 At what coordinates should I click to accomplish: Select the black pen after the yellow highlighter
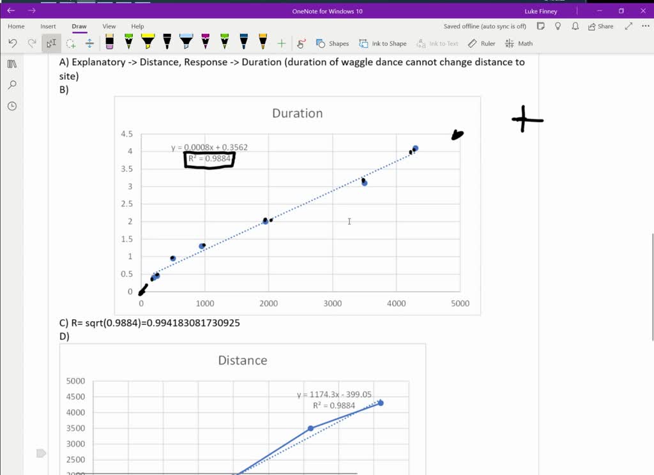click(x=167, y=41)
